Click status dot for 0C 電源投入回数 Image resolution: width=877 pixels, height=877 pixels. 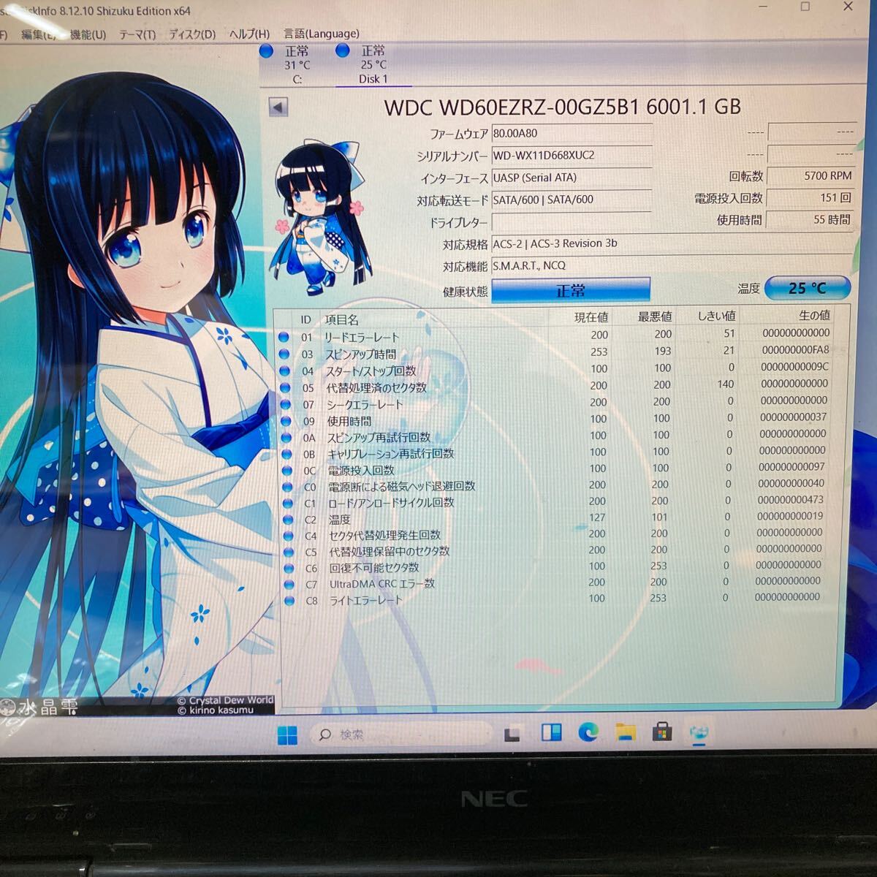pyautogui.click(x=287, y=471)
